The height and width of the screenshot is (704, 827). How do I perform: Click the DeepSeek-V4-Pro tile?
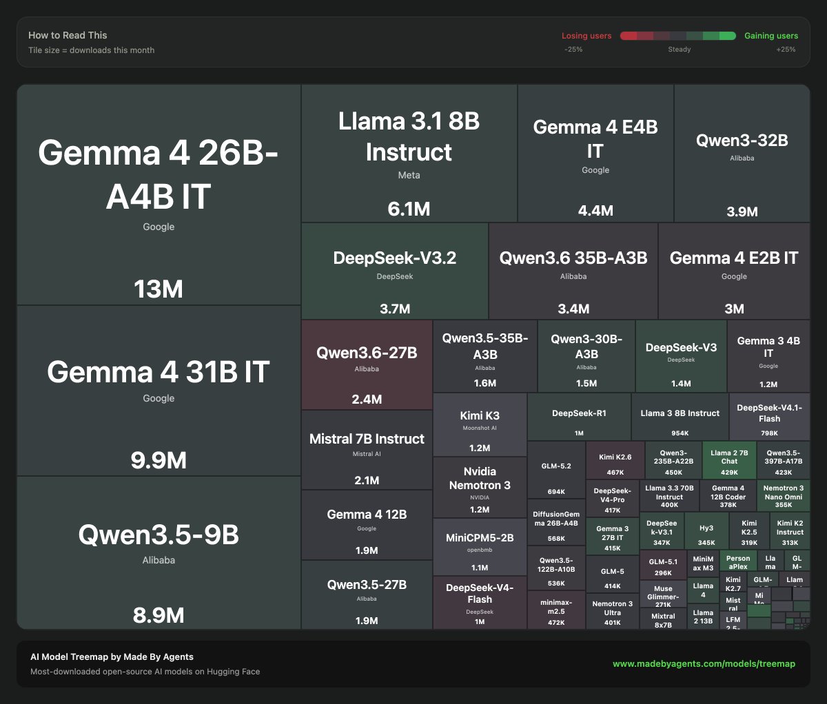tap(612, 498)
